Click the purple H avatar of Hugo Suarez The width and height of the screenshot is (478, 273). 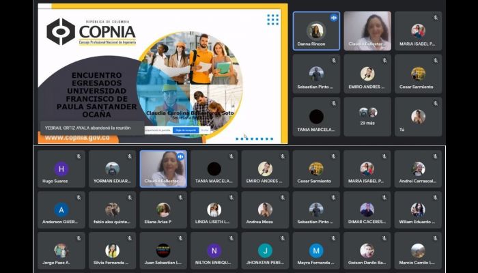61,169
